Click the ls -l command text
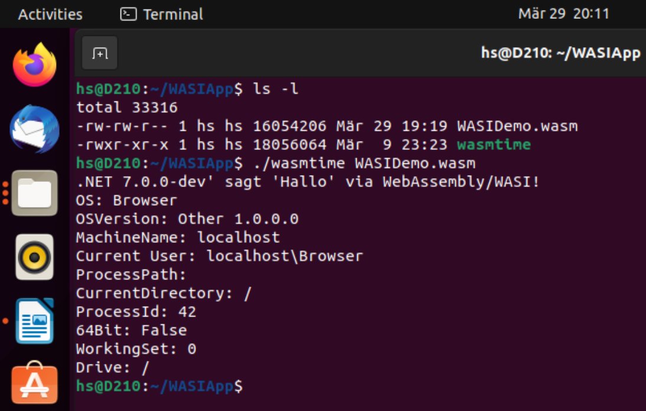Image resolution: width=646 pixels, height=411 pixels. click(276, 89)
